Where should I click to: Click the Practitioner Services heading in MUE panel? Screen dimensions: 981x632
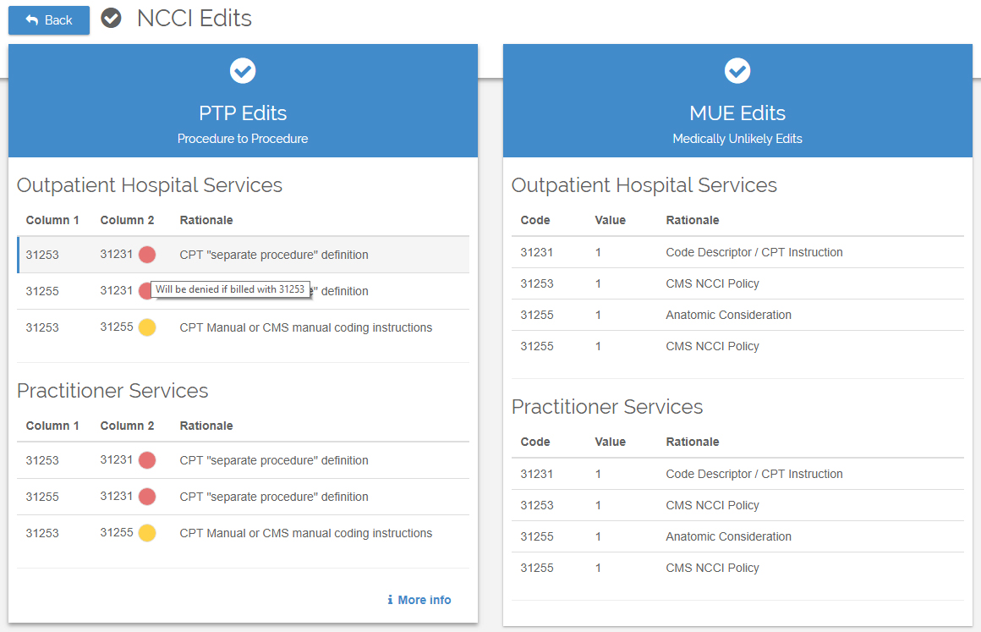(606, 407)
